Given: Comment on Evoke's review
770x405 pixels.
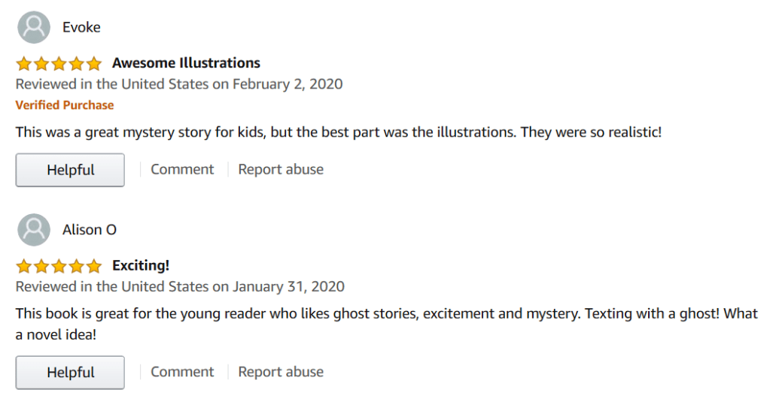Looking at the screenshot, I should click(x=182, y=170).
